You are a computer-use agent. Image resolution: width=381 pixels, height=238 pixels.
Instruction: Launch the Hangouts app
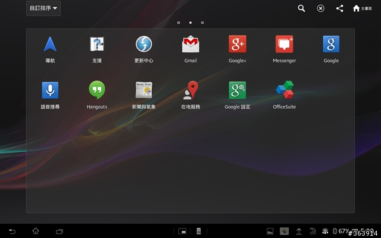point(97,95)
